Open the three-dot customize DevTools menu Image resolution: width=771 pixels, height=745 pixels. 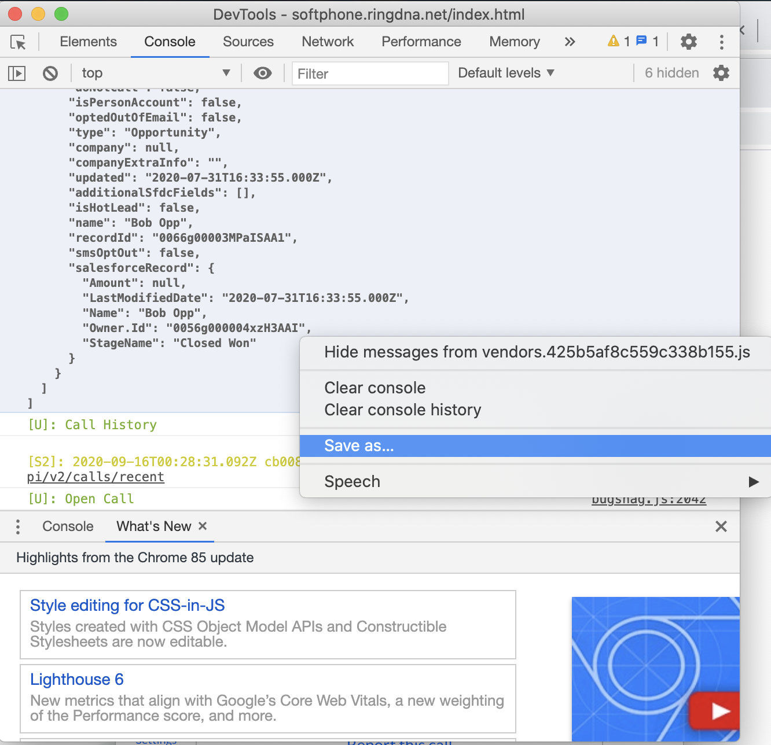tap(721, 42)
